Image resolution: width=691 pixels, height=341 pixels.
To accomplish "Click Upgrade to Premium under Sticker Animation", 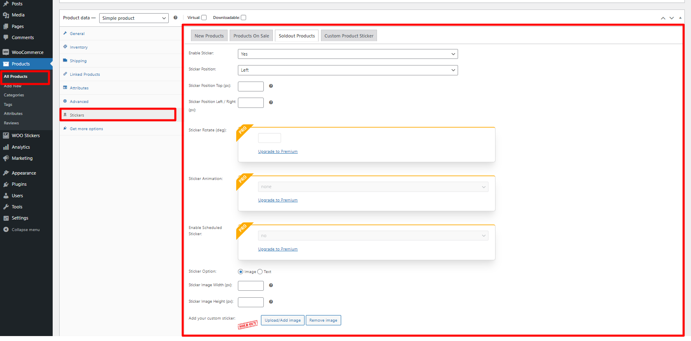I will click(278, 200).
